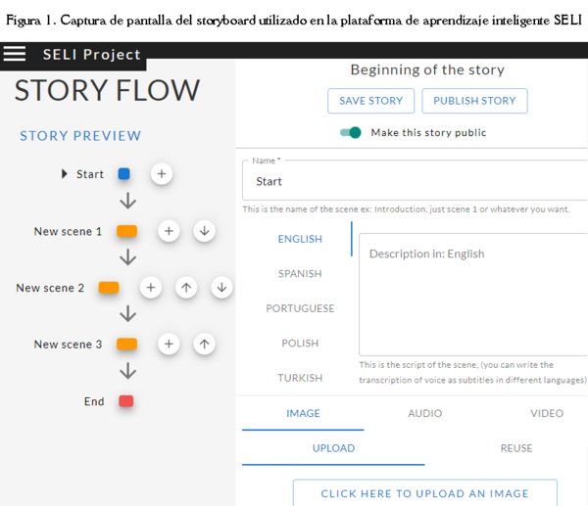Switch to the Spanish language tab
This screenshot has height=506, width=588.
coord(300,274)
